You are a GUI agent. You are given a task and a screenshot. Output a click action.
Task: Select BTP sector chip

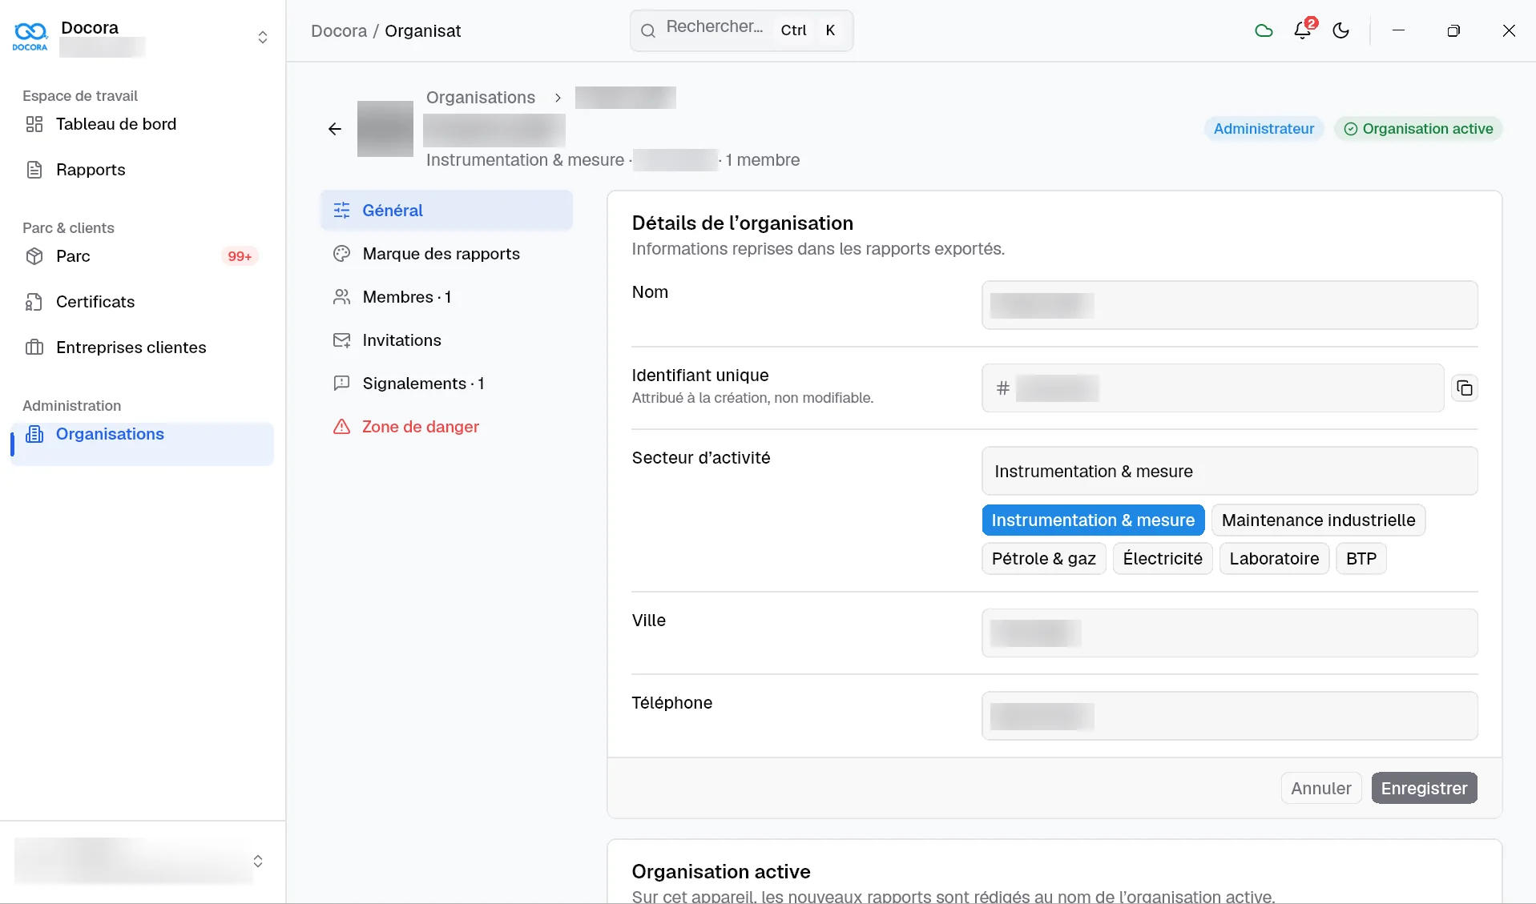[1361, 559]
